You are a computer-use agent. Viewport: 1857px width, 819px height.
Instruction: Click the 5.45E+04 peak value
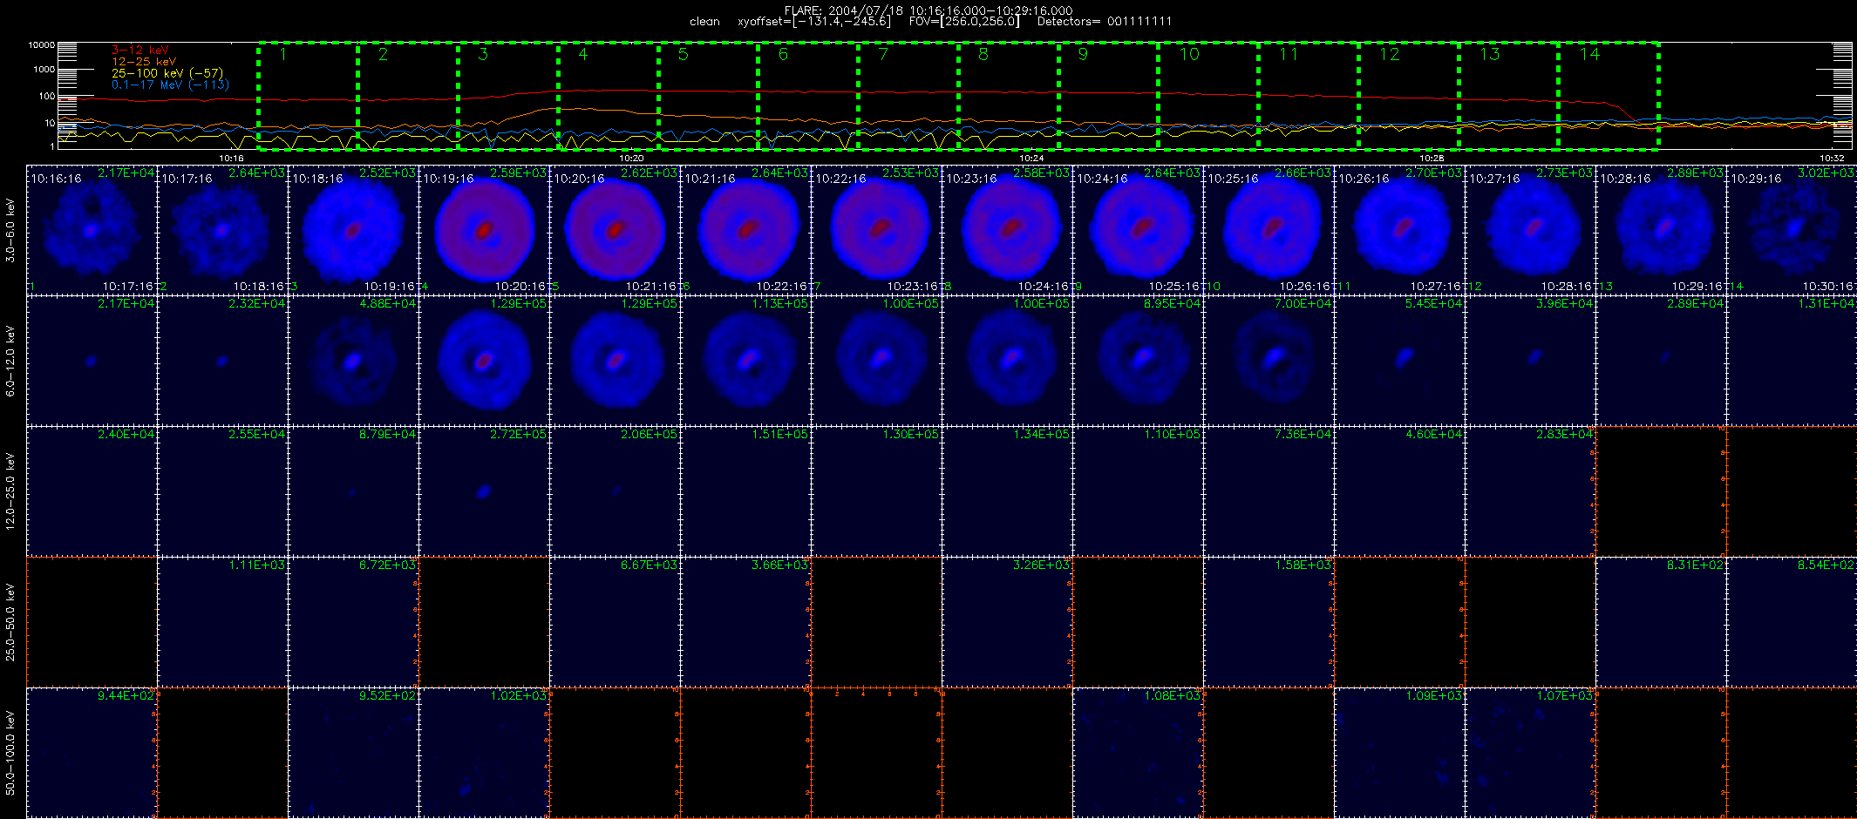click(1433, 303)
